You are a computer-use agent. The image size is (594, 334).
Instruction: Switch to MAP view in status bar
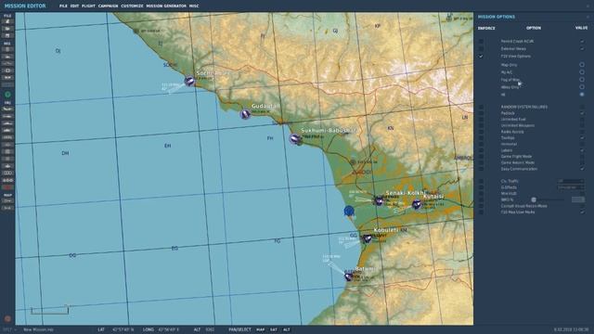click(x=261, y=330)
